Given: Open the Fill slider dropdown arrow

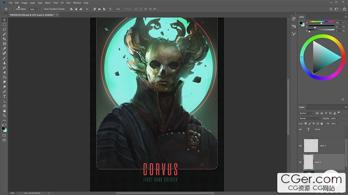Looking at the screenshot, I should click(338, 124).
